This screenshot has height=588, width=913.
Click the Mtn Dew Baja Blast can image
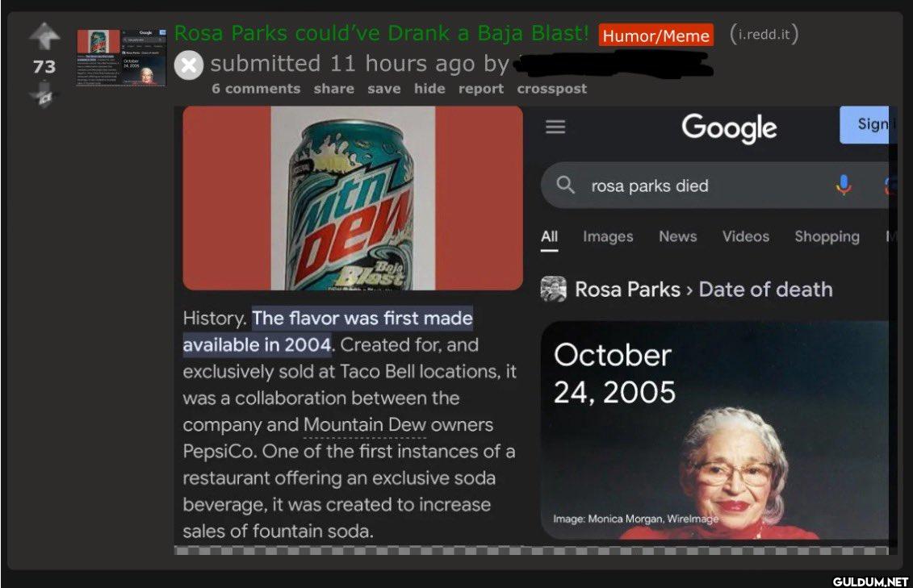pyautogui.click(x=353, y=198)
